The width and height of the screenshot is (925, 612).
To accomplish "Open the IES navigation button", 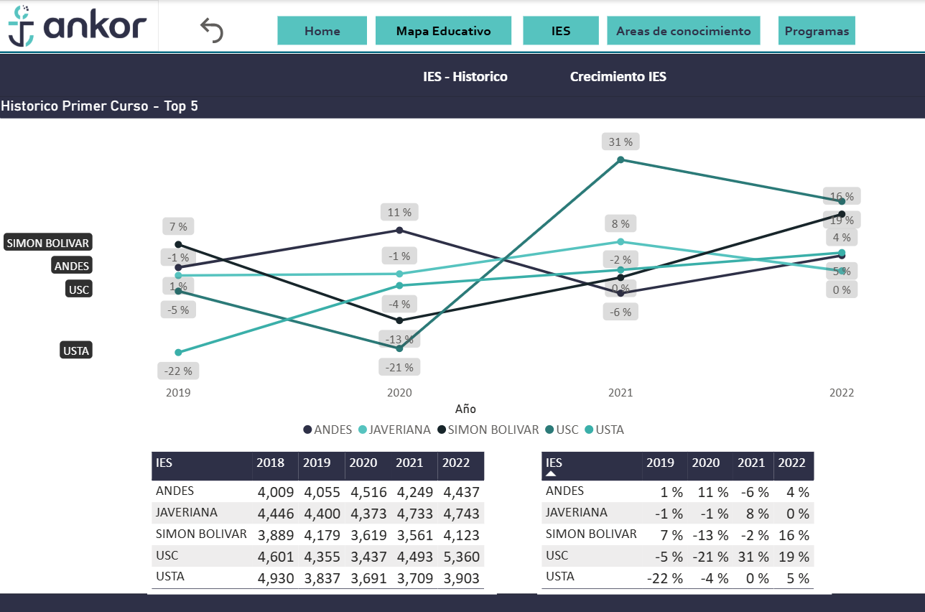I will point(561,31).
